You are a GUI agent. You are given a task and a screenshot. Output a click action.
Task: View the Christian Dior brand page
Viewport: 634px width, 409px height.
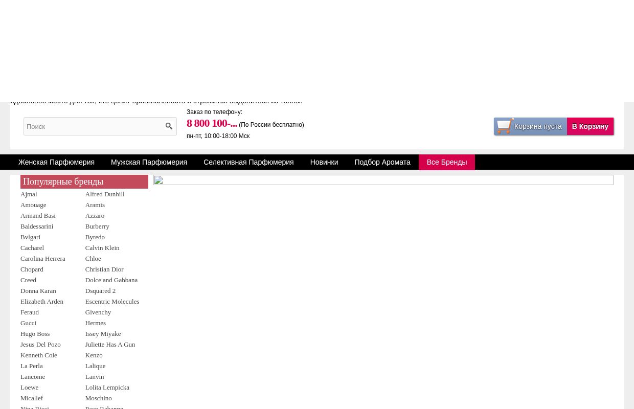tap(104, 269)
